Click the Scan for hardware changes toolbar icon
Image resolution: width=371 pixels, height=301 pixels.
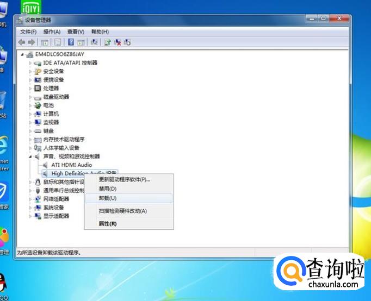tap(94, 42)
